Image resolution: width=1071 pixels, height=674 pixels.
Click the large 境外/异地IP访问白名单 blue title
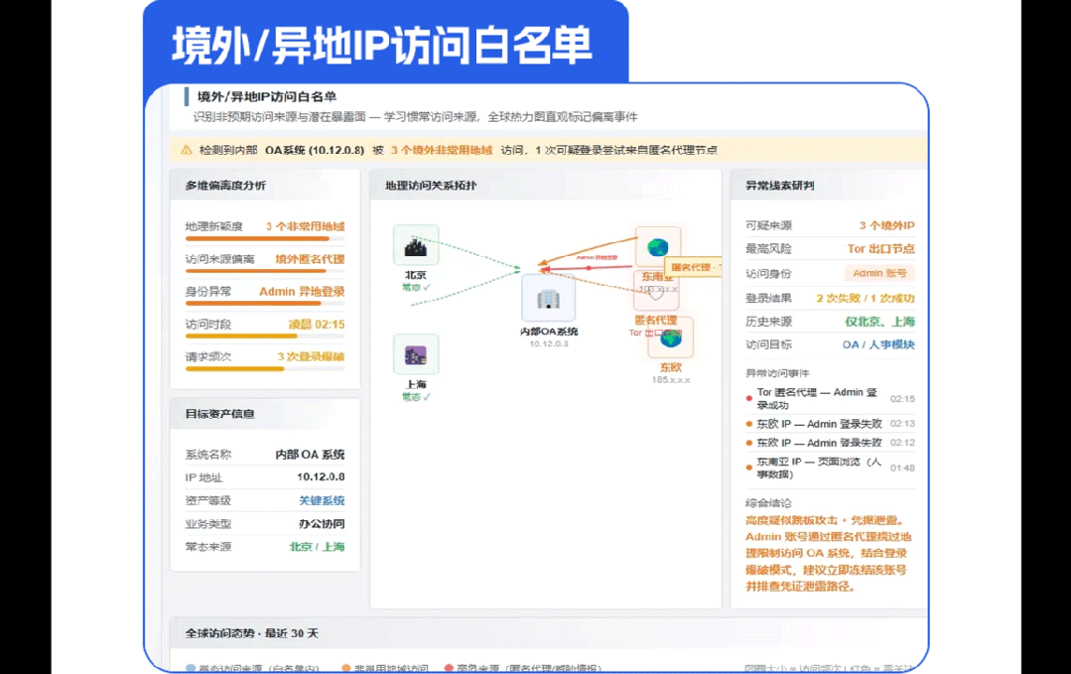382,46
